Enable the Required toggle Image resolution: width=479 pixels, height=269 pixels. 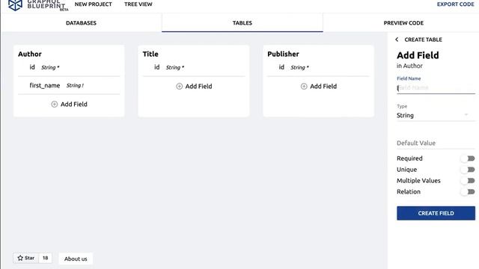pos(468,158)
